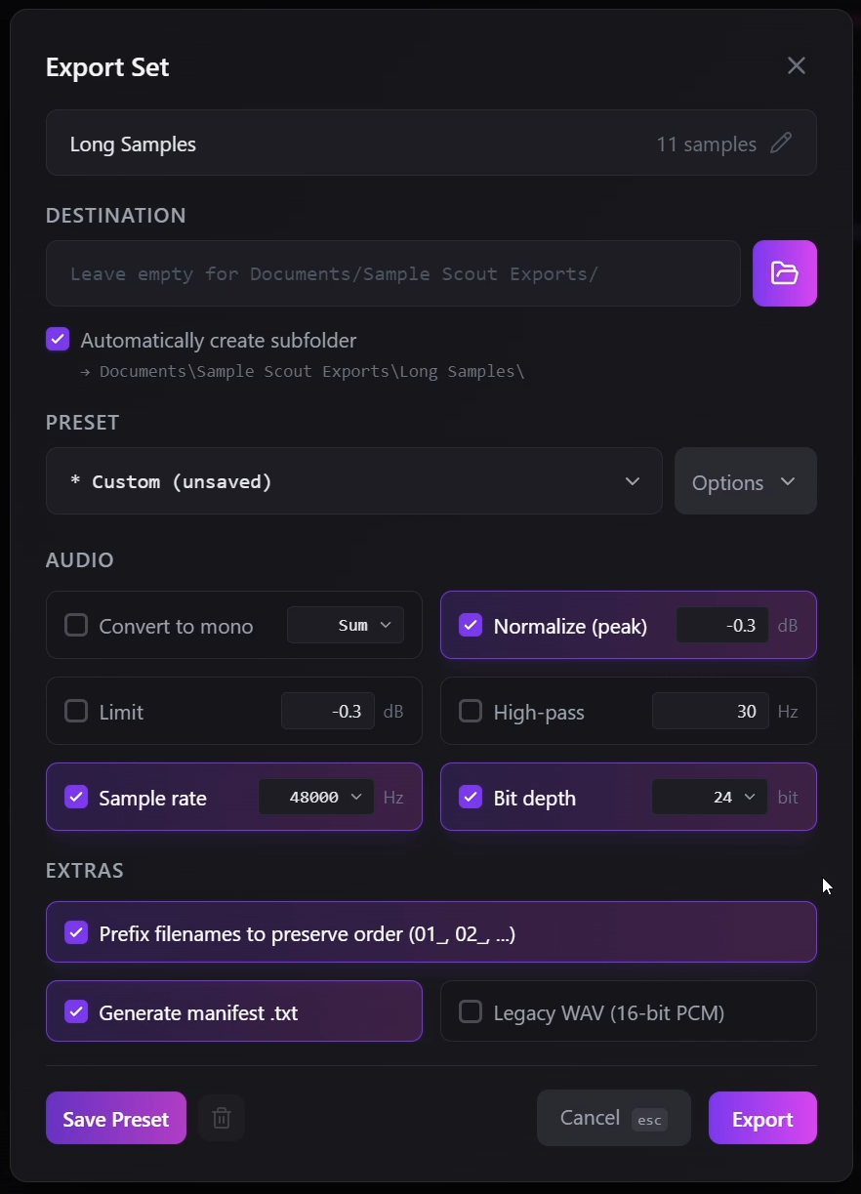Uncheck Normalize (peak) option
Image resolution: width=861 pixels, height=1194 pixels.
471,625
